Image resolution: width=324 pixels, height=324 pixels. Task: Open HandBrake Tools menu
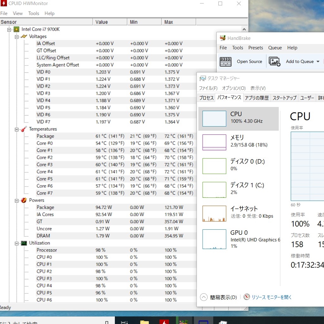click(238, 48)
